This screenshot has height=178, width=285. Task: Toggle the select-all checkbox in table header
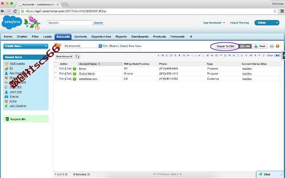[56, 64]
